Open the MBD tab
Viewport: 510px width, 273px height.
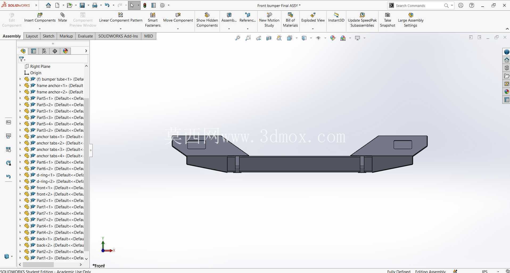(149, 36)
